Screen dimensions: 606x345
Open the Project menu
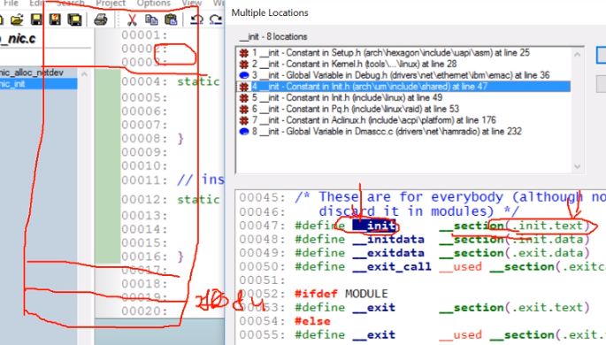point(111,4)
